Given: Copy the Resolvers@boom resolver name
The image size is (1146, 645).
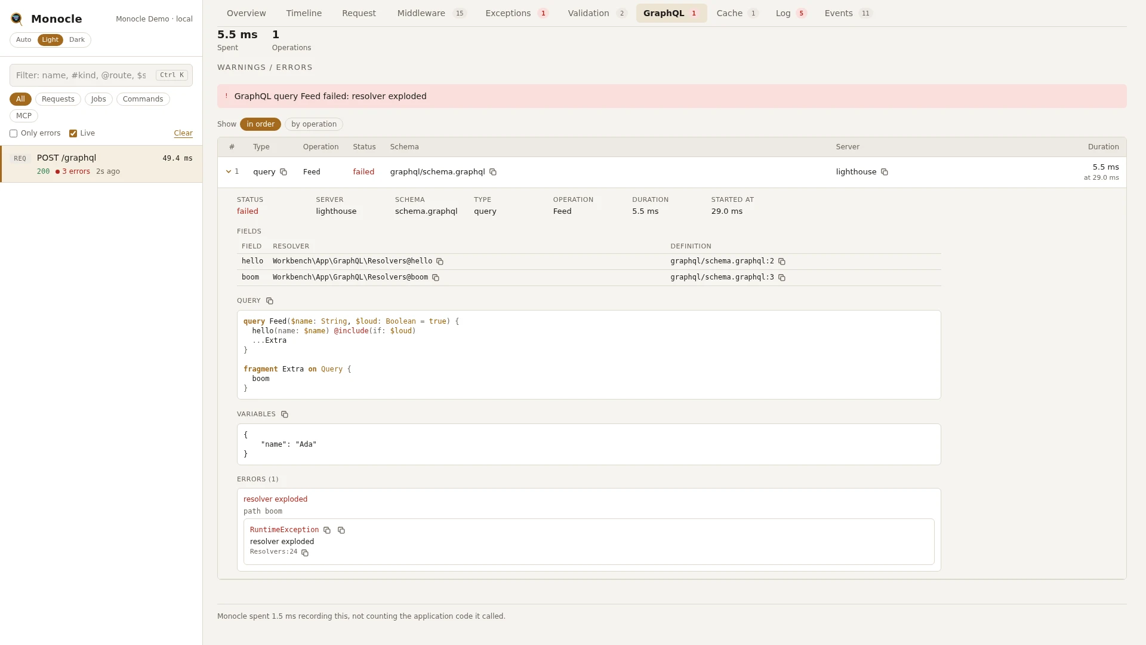Looking at the screenshot, I should pos(436,278).
